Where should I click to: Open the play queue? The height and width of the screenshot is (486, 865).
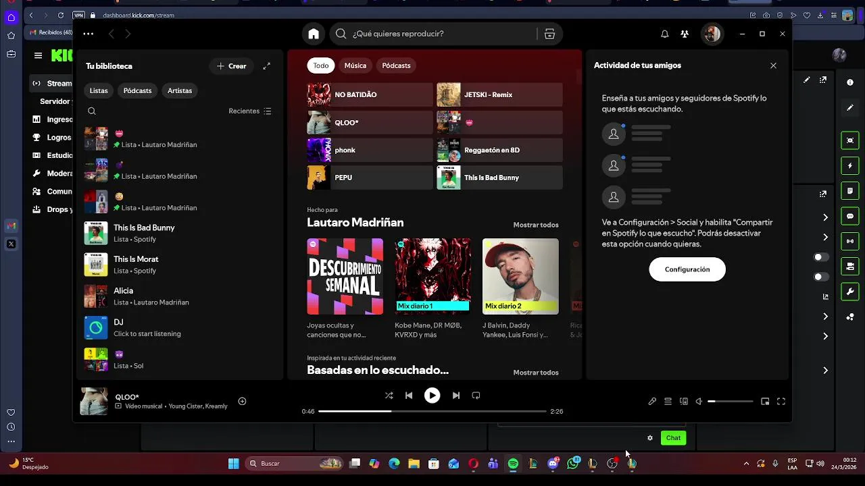tap(668, 402)
